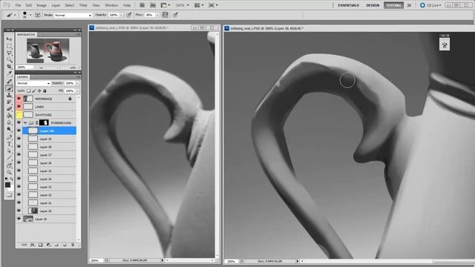Viewport: 475px width, 267px height.
Task: Hide the FOREGROUND group
Action: tap(19, 122)
